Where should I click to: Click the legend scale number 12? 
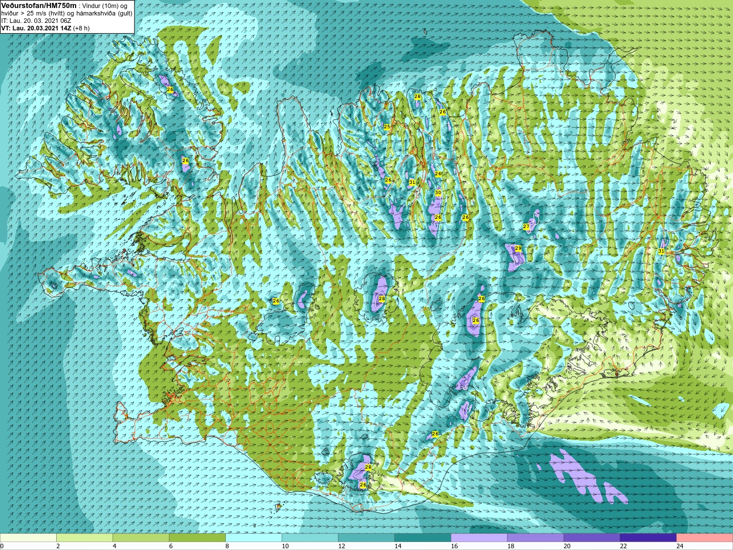[341, 546]
